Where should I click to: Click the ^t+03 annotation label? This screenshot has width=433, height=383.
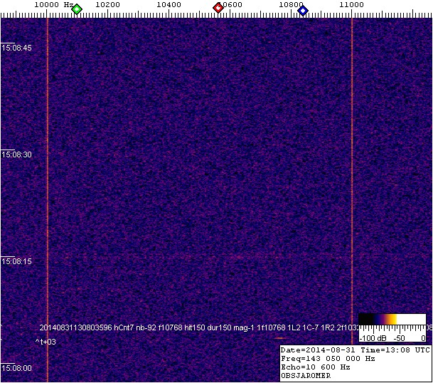coord(45,342)
